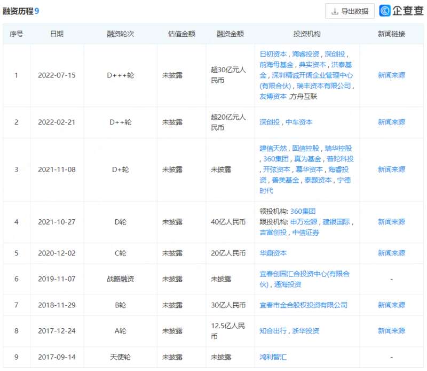Open the 申万宏源 investor link
This screenshot has width=427, height=371.
pos(304,222)
